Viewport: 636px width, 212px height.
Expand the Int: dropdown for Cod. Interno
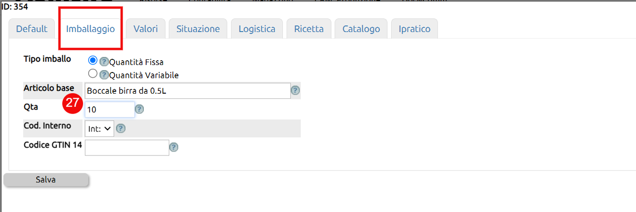99,128
